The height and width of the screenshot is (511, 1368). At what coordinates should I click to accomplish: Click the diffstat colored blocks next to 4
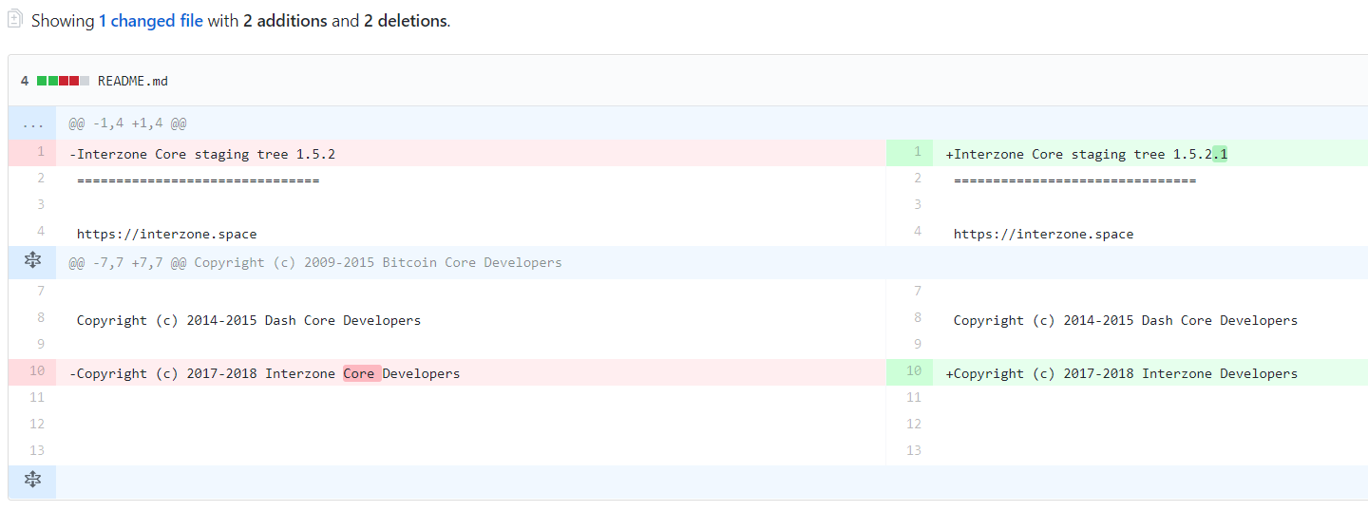click(63, 81)
